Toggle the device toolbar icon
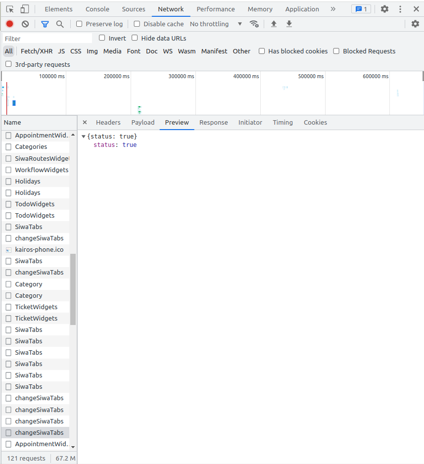 (25, 9)
